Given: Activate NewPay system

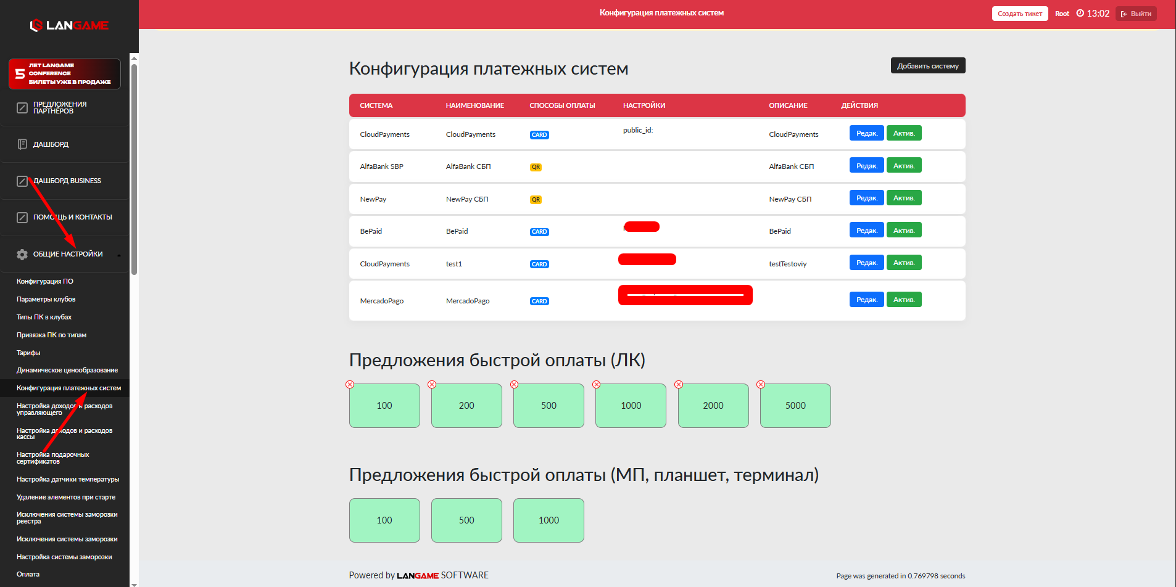Looking at the screenshot, I should [x=904, y=198].
